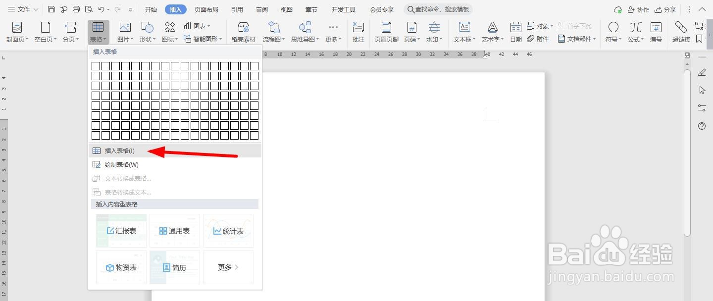Click the cloud sync status icon
Image resolution: width=713 pixels, height=301 pixels.
618,9
